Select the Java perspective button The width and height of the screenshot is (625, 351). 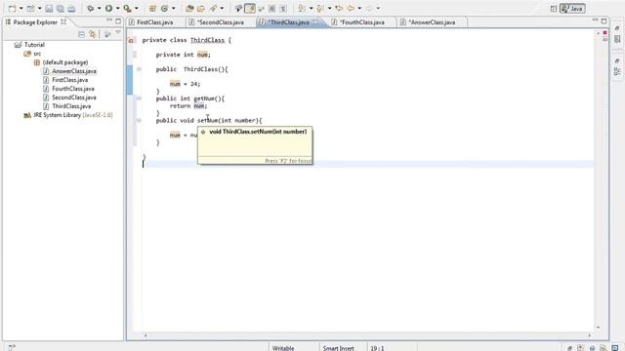pyautogui.click(x=572, y=9)
